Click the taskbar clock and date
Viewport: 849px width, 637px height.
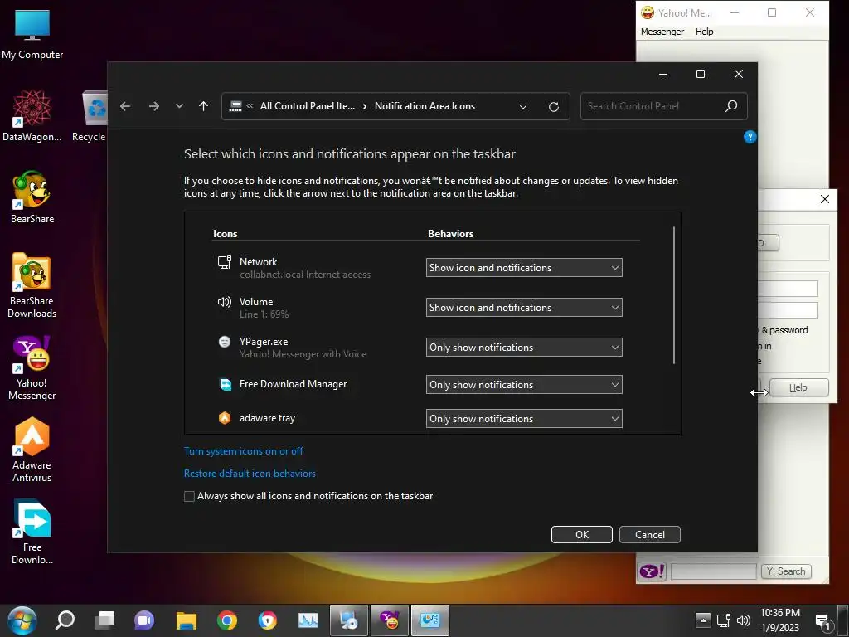tap(779, 620)
